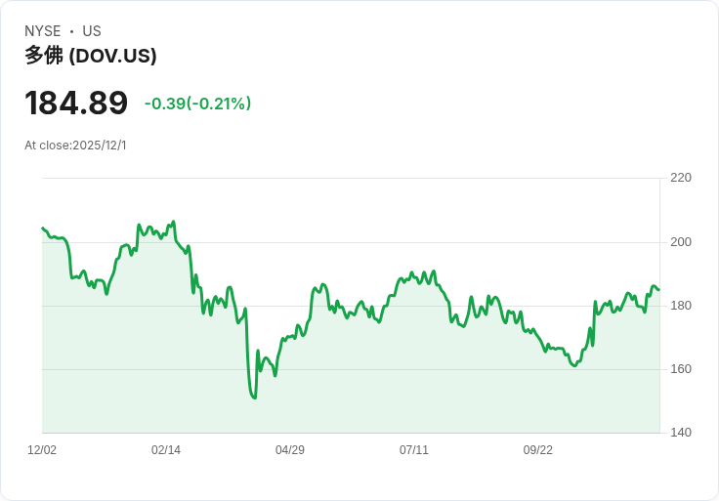Click the green -0.39(-0.21%) change value
This screenshot has height=501, width=719.
pyautogui.click(x=197, y=104)
